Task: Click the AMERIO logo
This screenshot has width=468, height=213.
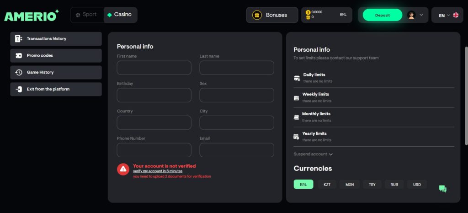Action: [x=32, y=15]
